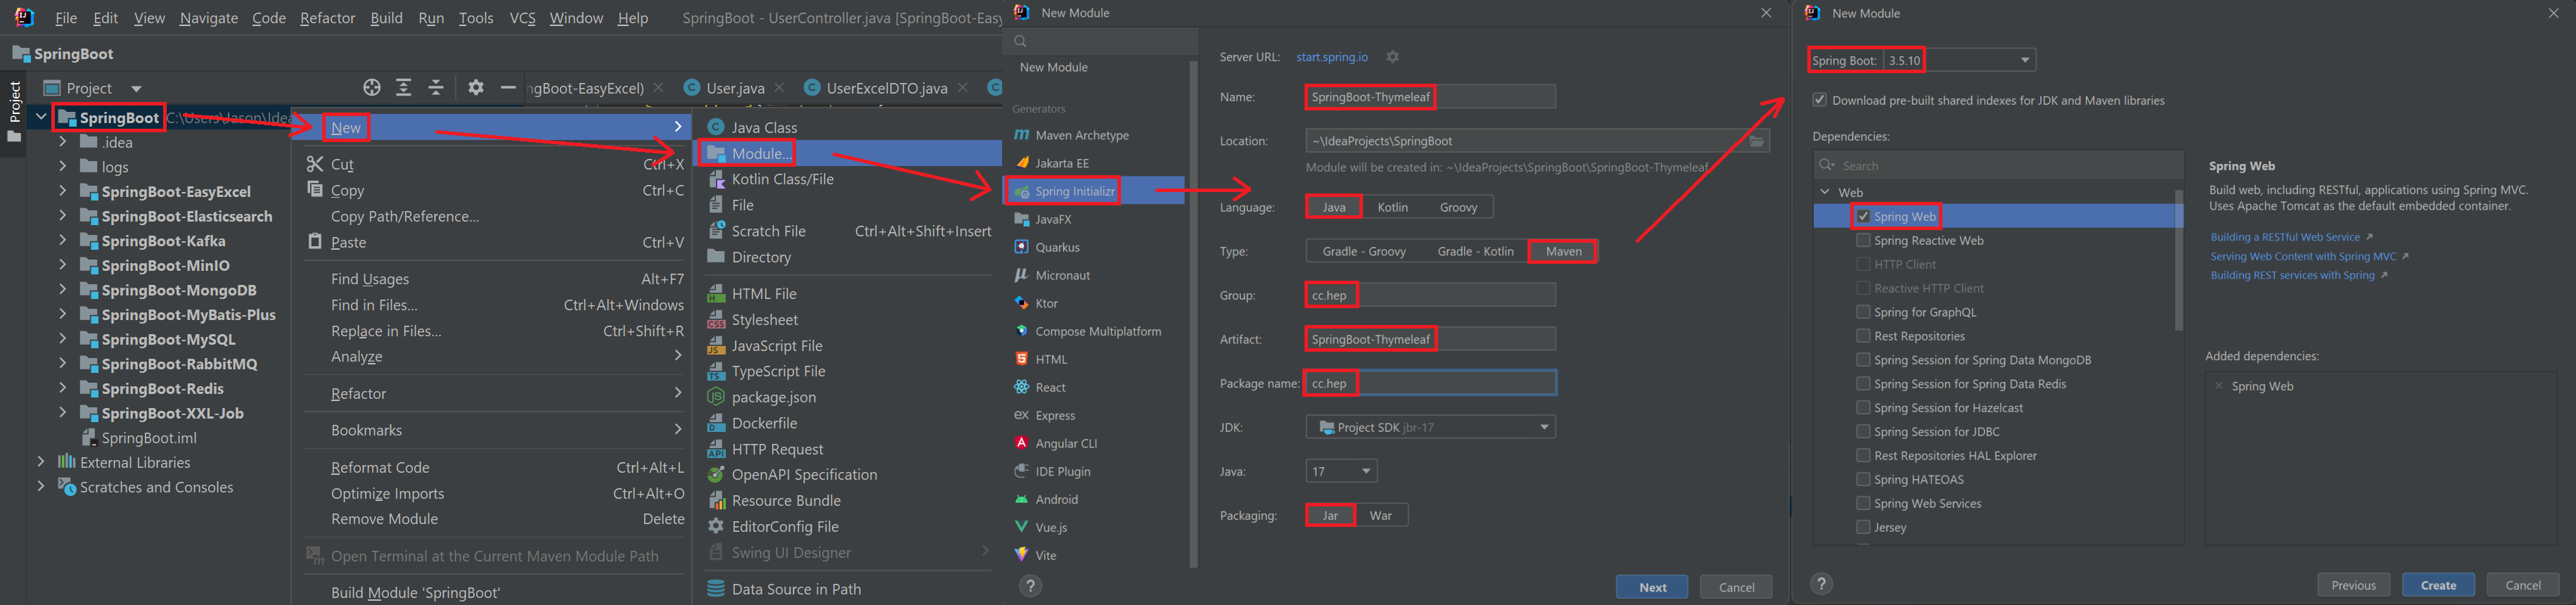Image resolution: width=2576 pixels, height=605 pixels.
Task: Click the help question mark in first New Module dialog
Action: (x=1030, y=586)
